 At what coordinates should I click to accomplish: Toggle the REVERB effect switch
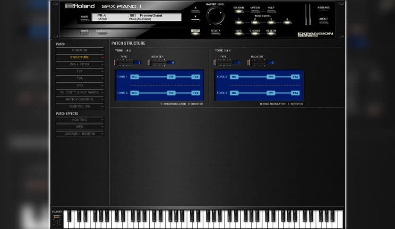tap(271, 32)
